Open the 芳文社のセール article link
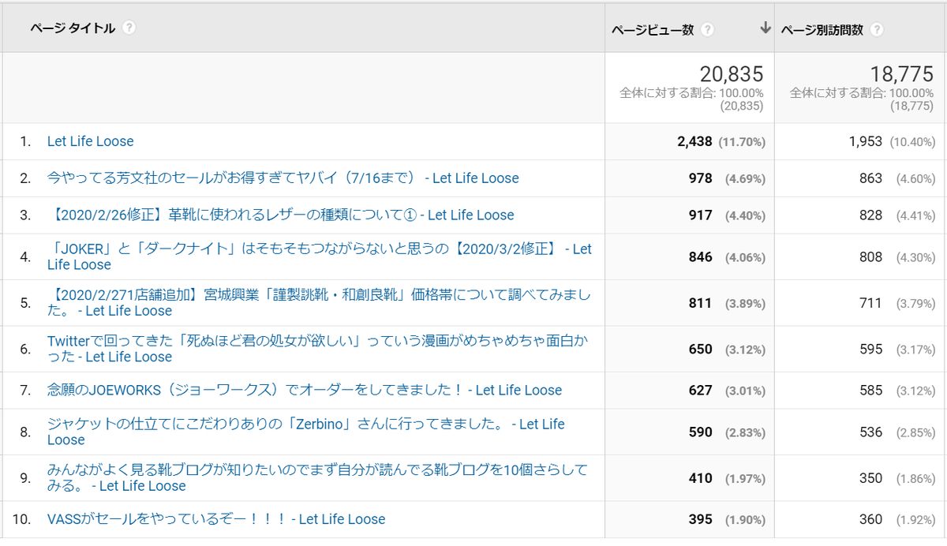The height and width of the screenshot is (546, 947). point(283,178)
